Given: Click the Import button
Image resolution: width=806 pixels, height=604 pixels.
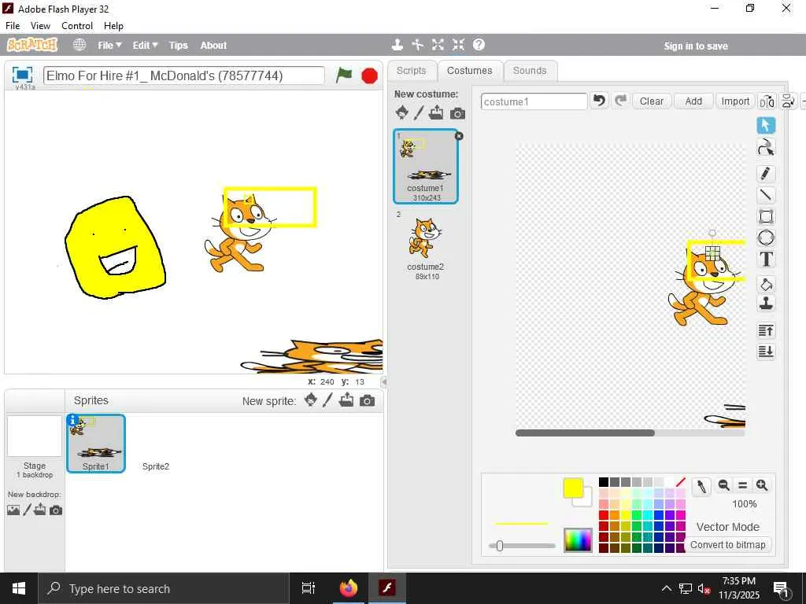Looking at the screenshot, I should [x=735, y=101].
